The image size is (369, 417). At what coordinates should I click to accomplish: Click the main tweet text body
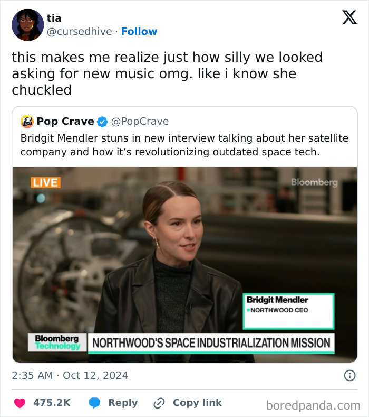(x=167, y=73)
